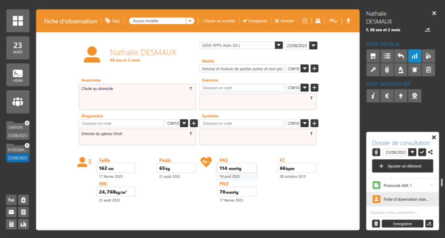Open the syringe vaccination icon in Volet médical
The height and width of the screenshot is (238, 445).
(372, 69)
